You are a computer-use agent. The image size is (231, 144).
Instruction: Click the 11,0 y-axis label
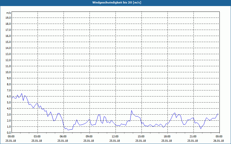pos(8,66)
